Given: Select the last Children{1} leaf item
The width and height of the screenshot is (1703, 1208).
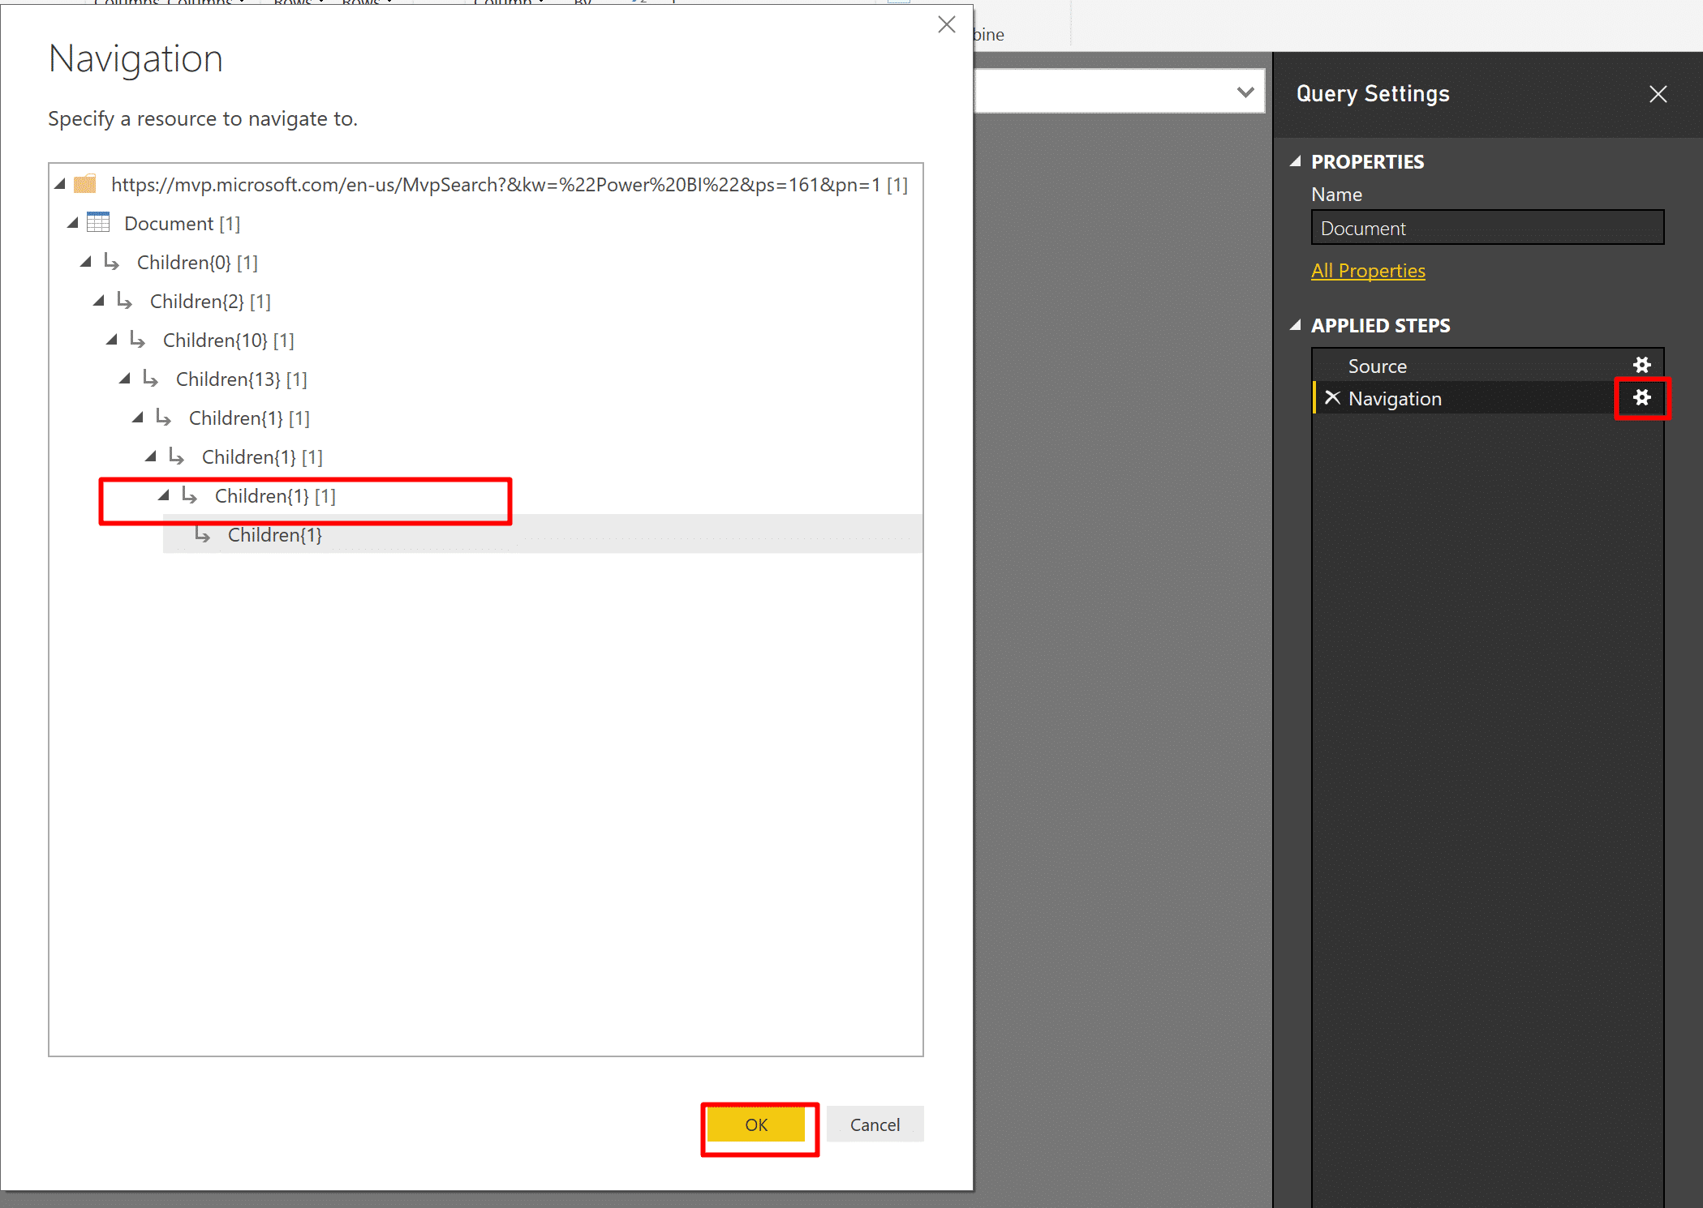Looking at the screenshot, I should (x=274, y=534).
